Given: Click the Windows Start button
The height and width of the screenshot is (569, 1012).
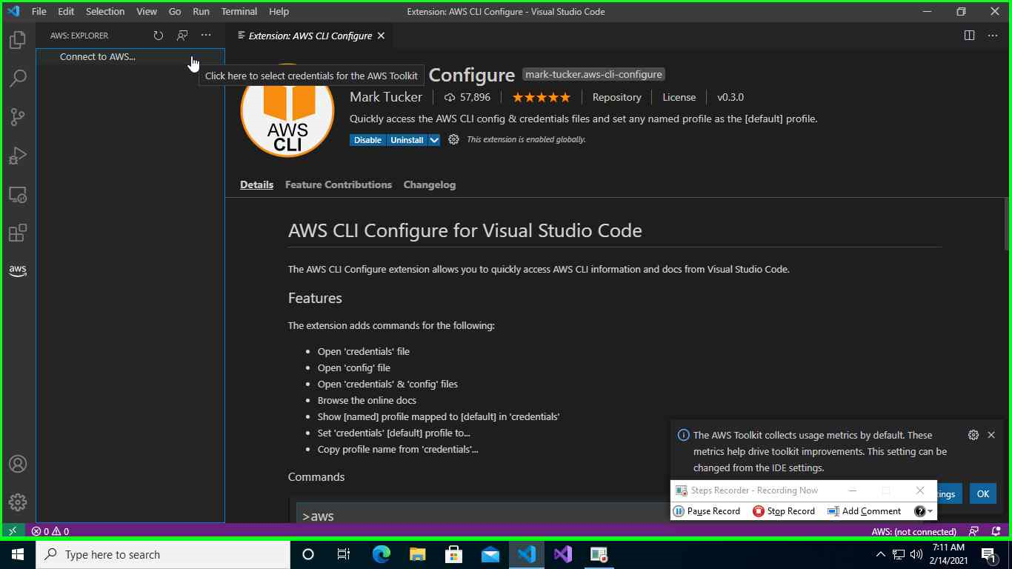Looking at the screenshot, I should (18, 554).
